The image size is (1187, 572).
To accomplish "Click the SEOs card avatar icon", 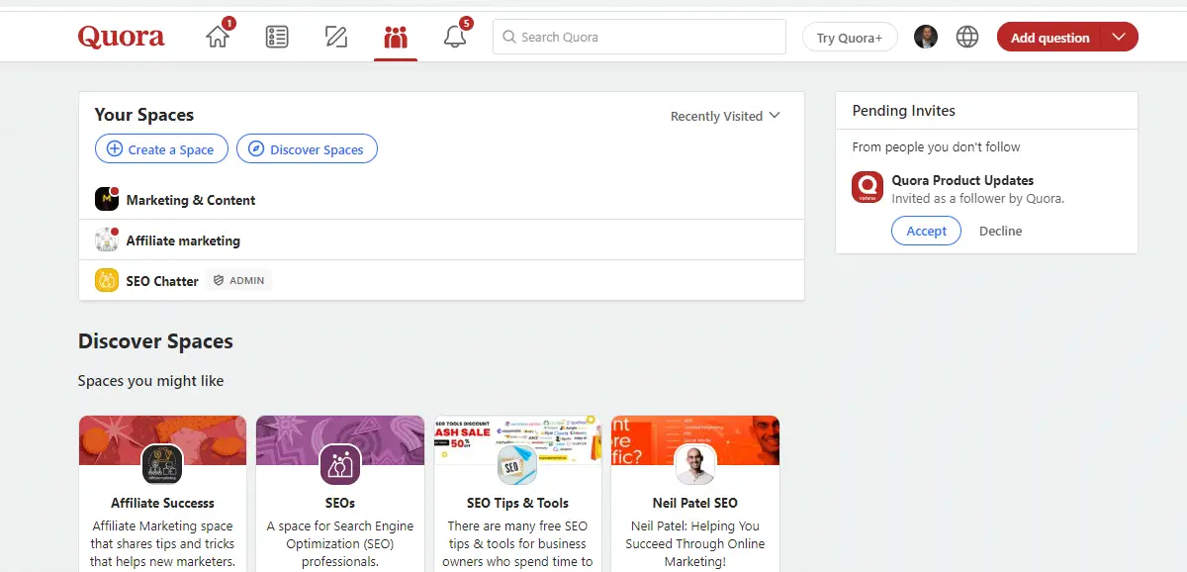I will tap(339, 465).
